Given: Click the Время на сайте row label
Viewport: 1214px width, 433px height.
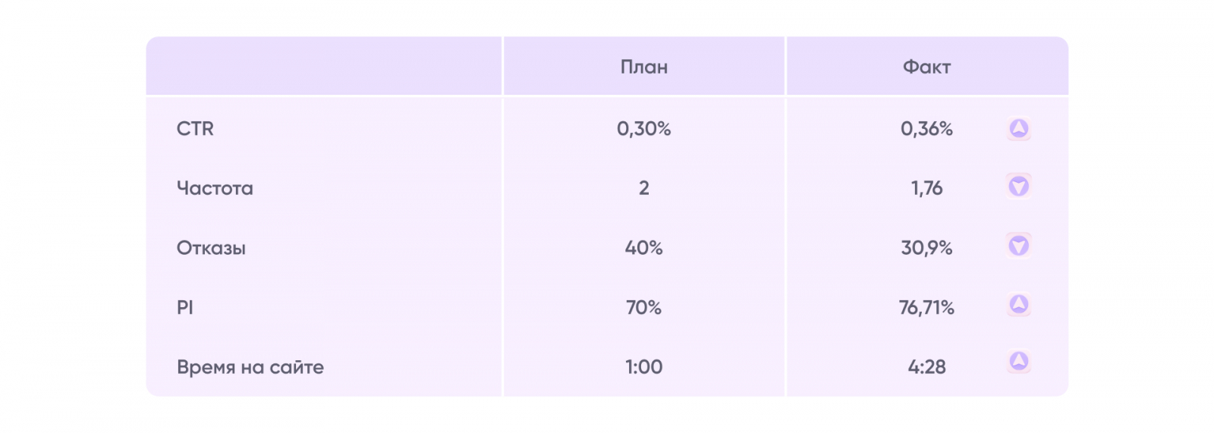Looking at the screenshot, I should click(x=250, y=367).
